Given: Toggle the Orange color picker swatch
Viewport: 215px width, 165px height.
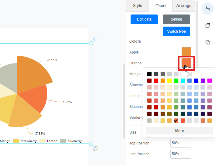Looking at the screenshot, I should point(186,63).
